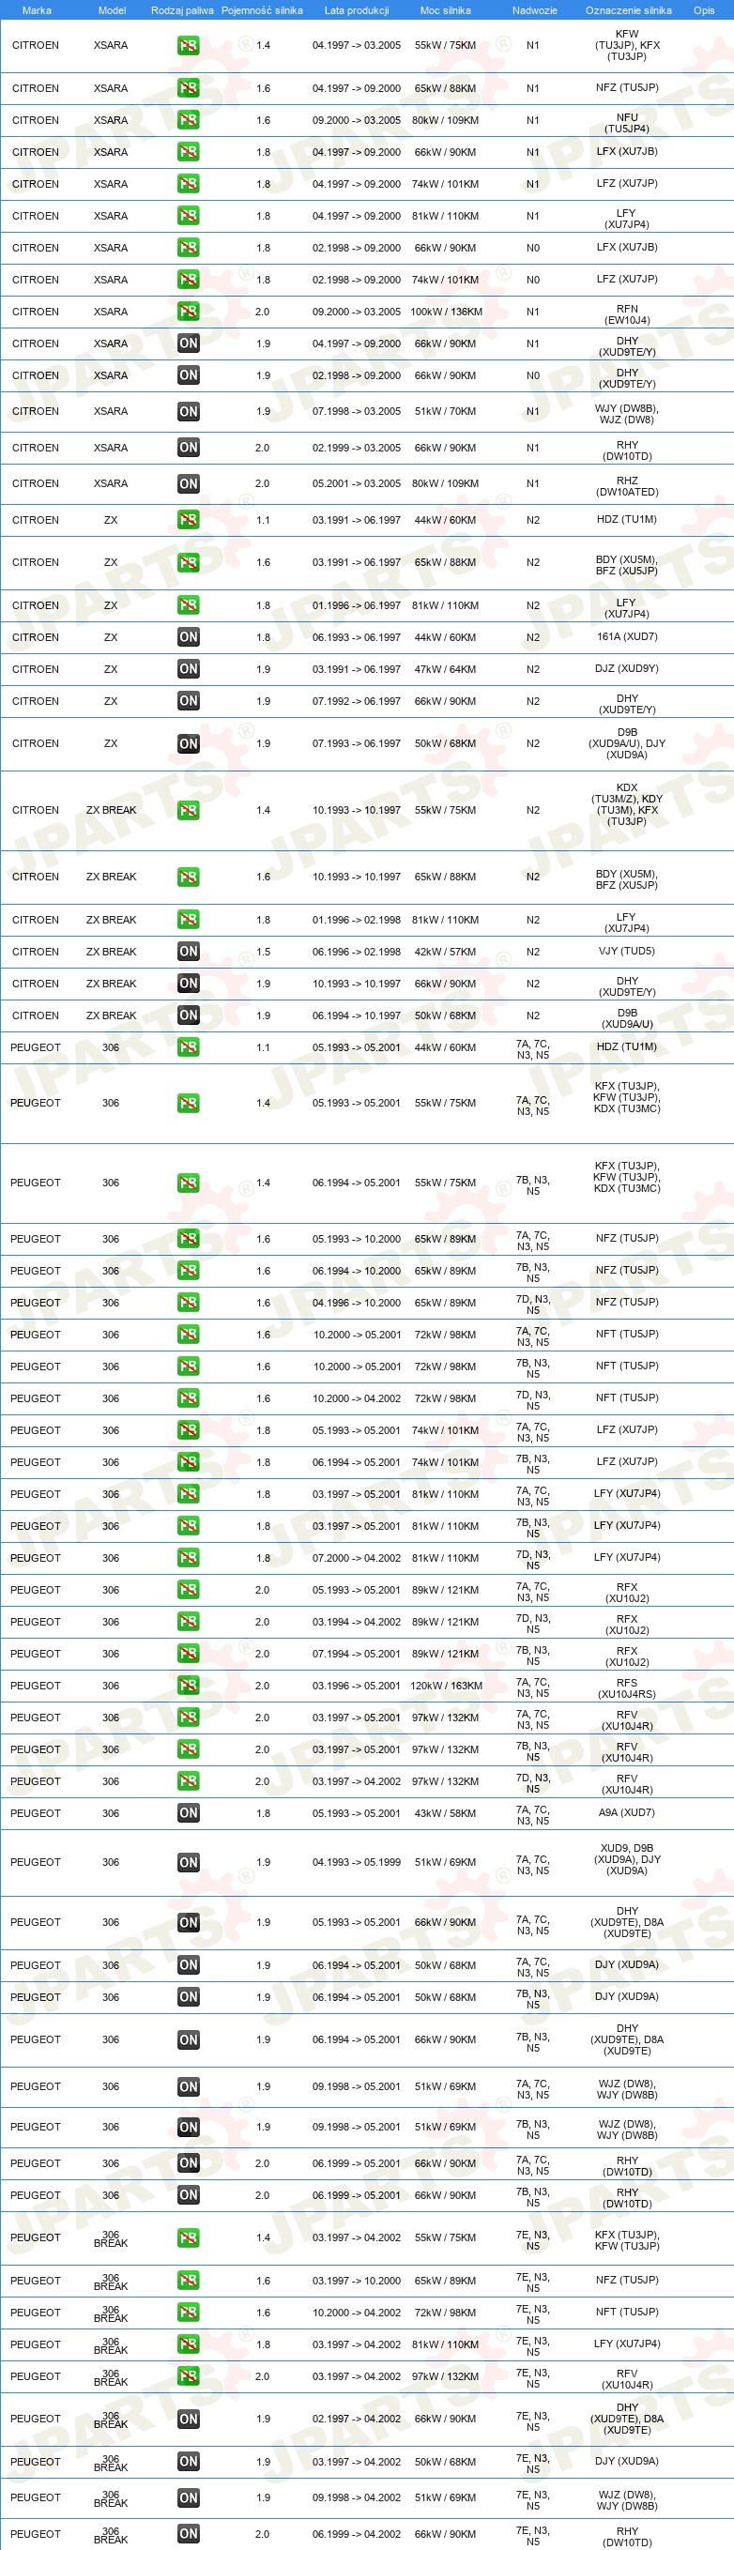Click production dates 07.2000 -> 04.2002

tap(357, 1558)
